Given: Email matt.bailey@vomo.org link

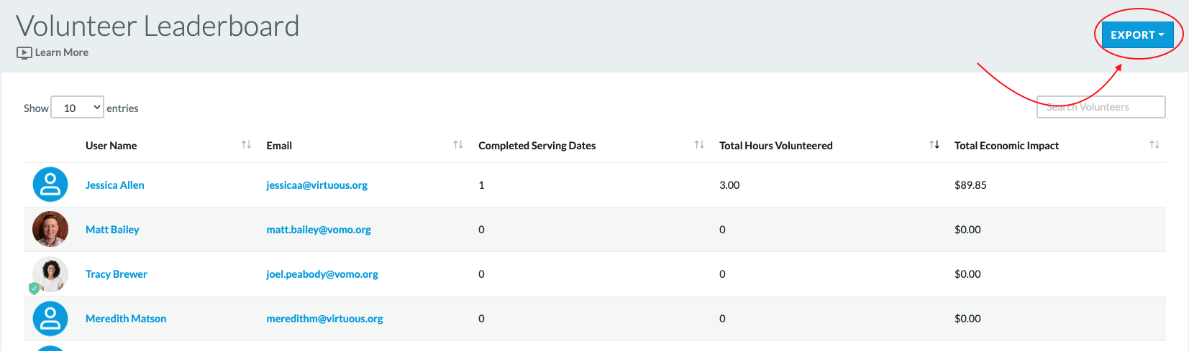Looking at the screenshot, I should click(x=319, y=230).
